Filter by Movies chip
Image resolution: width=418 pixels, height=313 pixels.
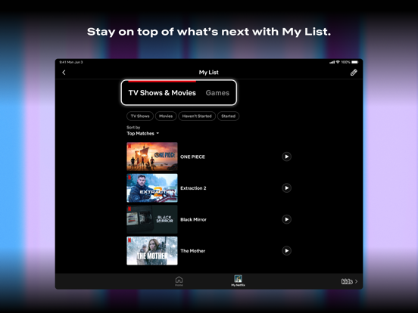[x=166, y=116]
